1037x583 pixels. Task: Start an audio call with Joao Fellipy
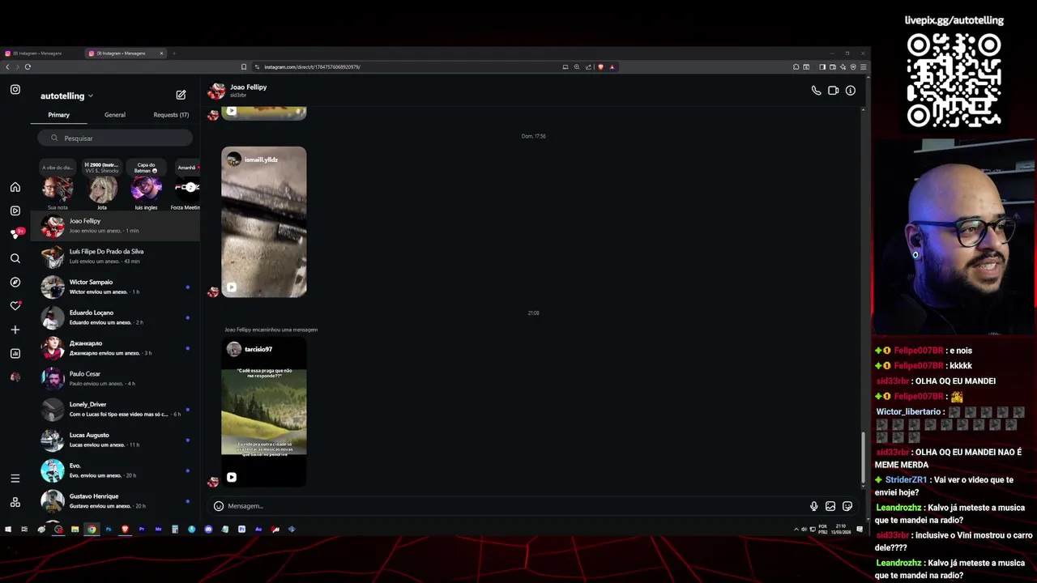816,91
